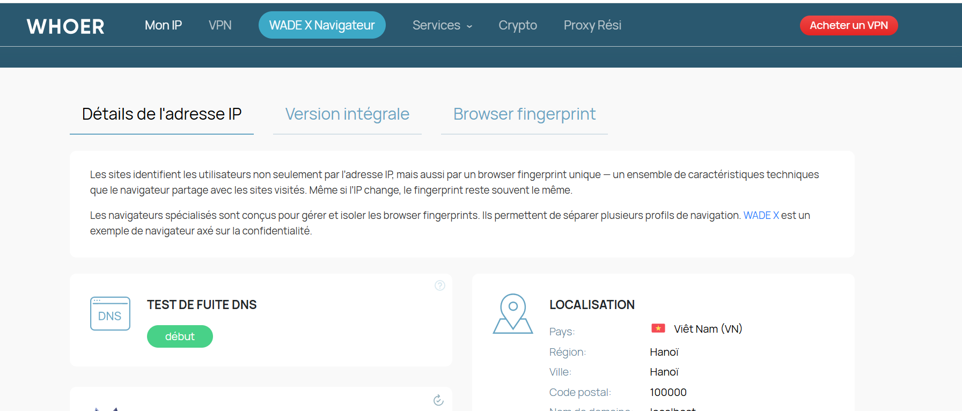Click the Ville label
962x411 pixels.
click(x=560, y=372)
